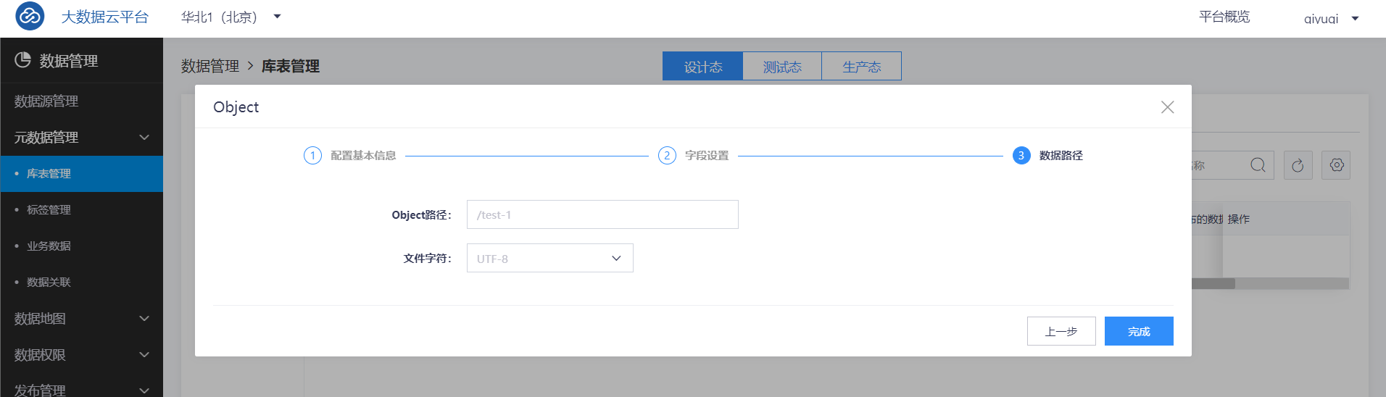The image size is (1386, 397).
Task: Click 数据管理 in the breadcrumb
Action: click(210, 66)
